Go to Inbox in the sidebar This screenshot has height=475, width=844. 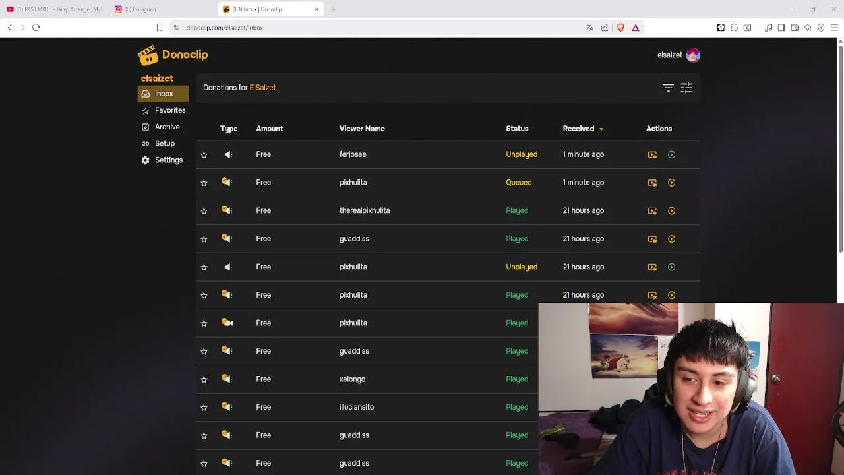pos(163,94)
